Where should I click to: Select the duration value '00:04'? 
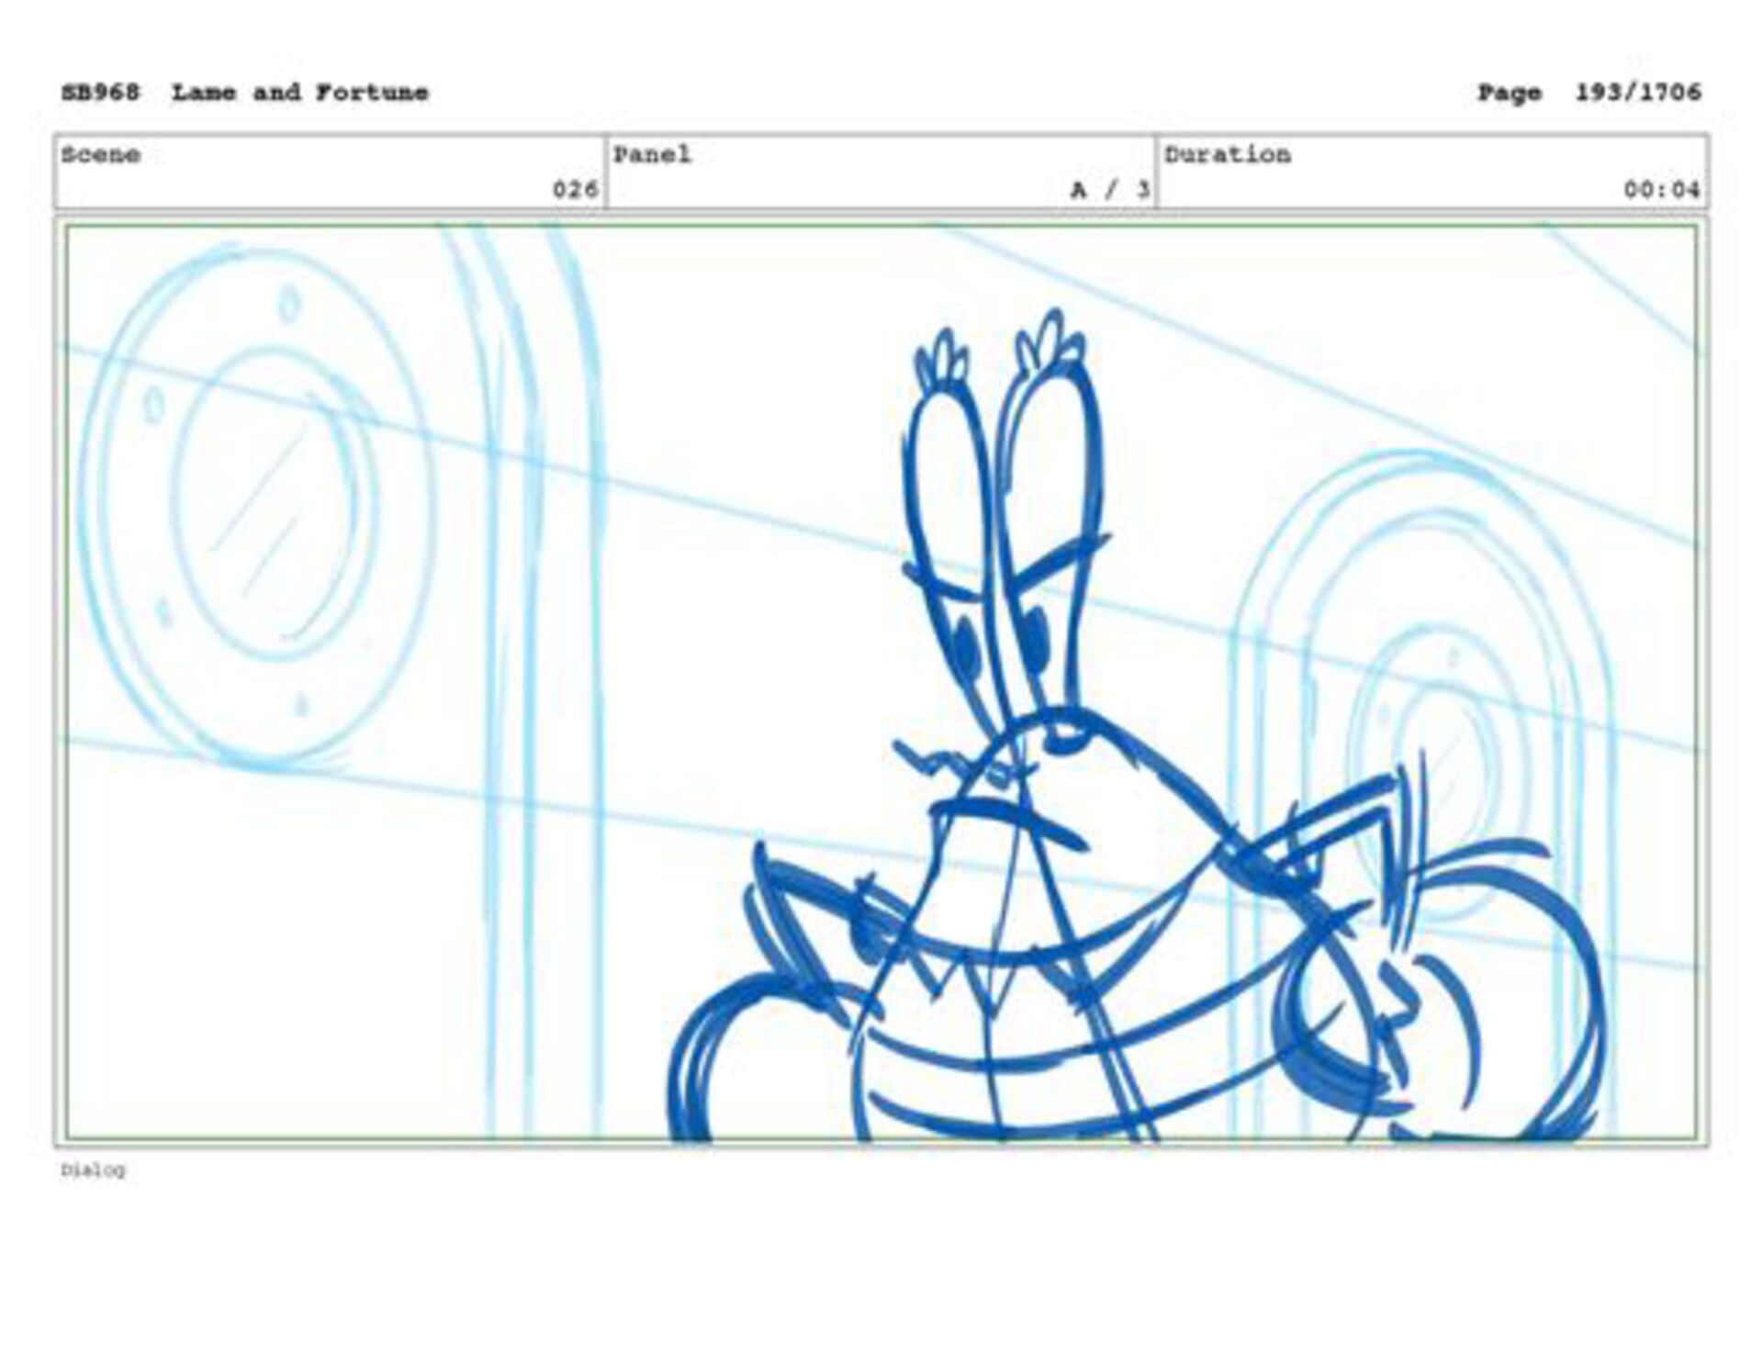tap(1662, 190)
